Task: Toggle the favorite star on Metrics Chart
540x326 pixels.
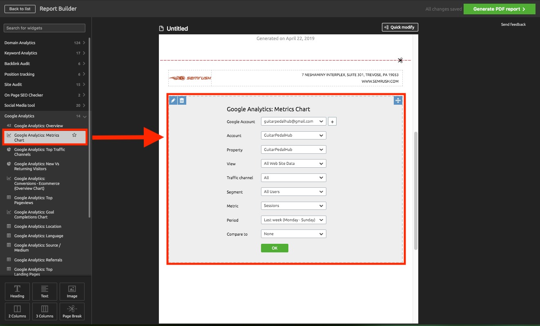Action: 74,134
